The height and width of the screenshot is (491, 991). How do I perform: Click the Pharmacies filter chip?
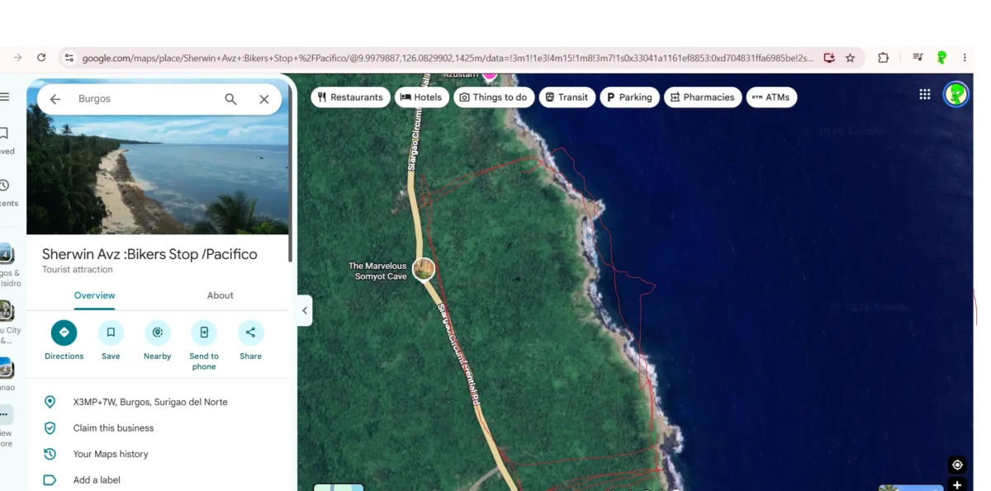(702, 97)
